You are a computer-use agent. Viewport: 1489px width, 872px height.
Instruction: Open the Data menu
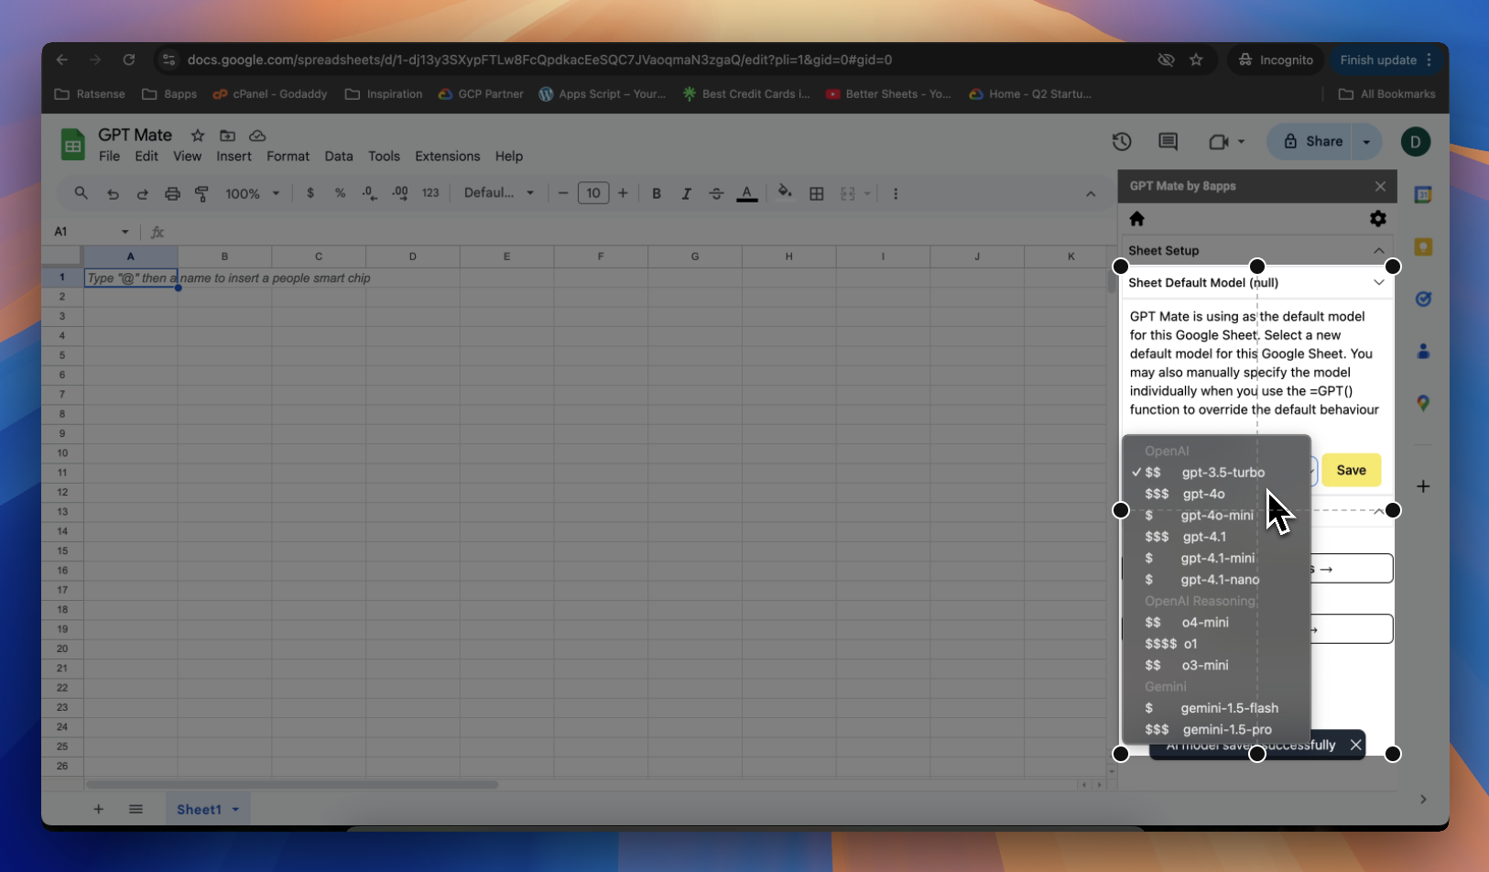tap(339, 156)
